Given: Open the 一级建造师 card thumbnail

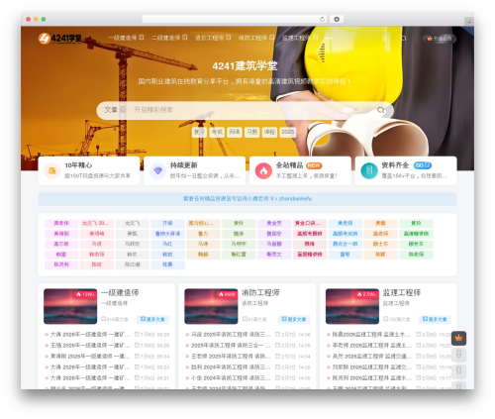Looking at the screenshot, I should 70,306.
